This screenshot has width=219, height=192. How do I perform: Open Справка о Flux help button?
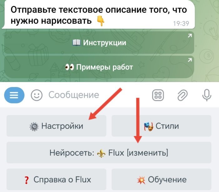tap(56, 179)
